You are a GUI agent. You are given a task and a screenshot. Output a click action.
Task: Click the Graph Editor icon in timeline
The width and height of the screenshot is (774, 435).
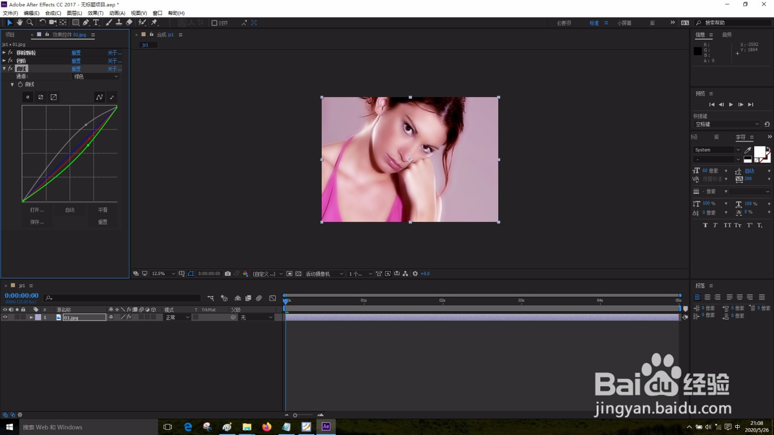pyautogui.click(x=272, y=298)
